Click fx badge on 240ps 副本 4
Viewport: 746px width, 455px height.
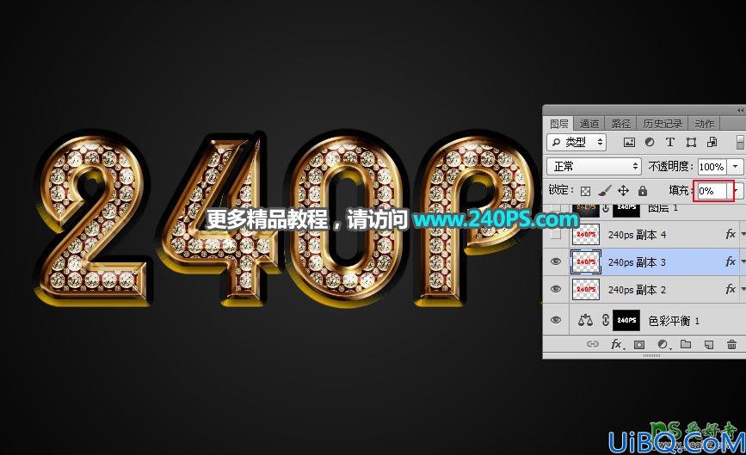(731, 234)
